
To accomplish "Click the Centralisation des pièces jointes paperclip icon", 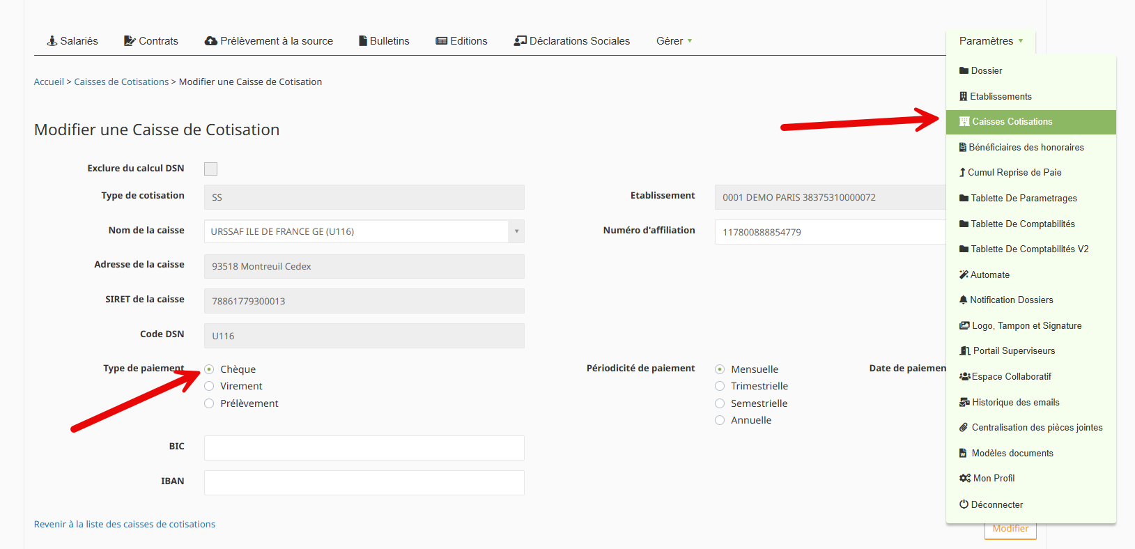I will pyautogui.click(x=964, y=427).
